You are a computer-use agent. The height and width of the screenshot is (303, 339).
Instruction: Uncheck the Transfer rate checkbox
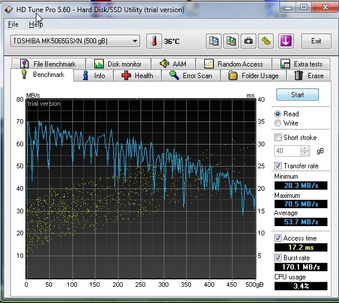tap(278, 166)
